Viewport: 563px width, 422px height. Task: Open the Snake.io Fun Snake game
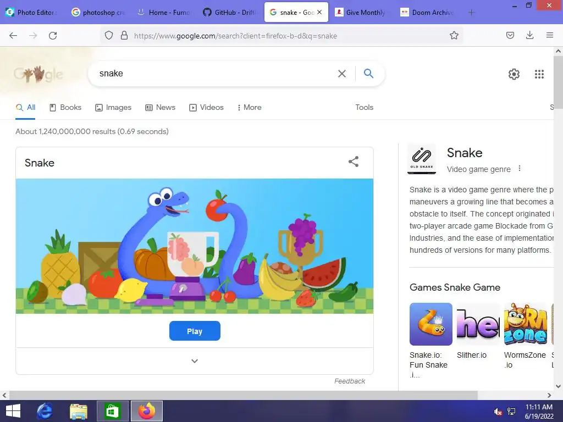pyautogui.click(x=430, y=340)
